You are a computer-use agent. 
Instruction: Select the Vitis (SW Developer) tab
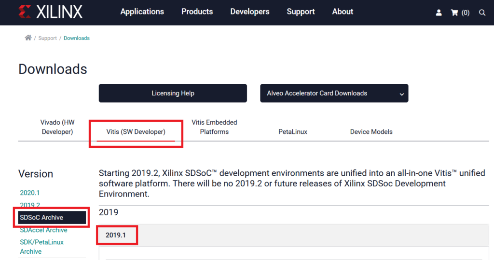pos(136,131)
